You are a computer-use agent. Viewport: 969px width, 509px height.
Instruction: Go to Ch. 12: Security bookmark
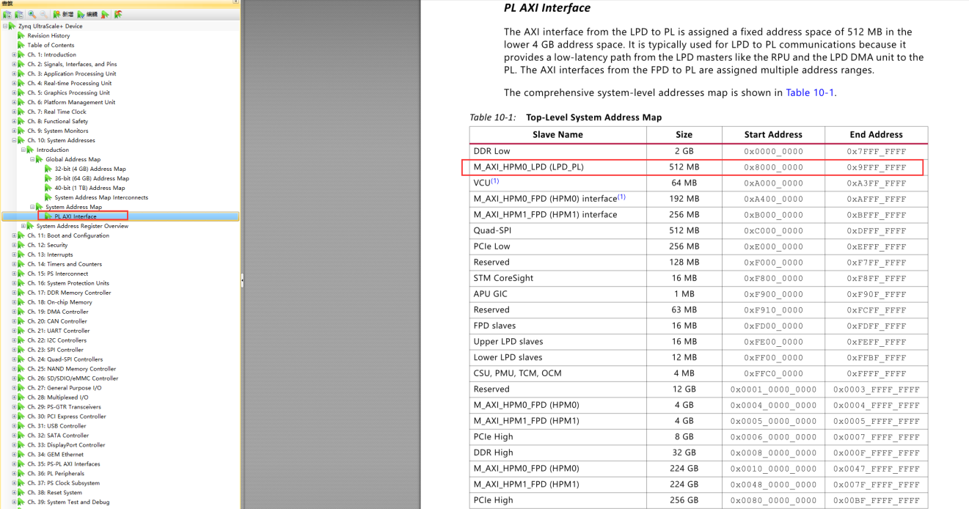48,245
